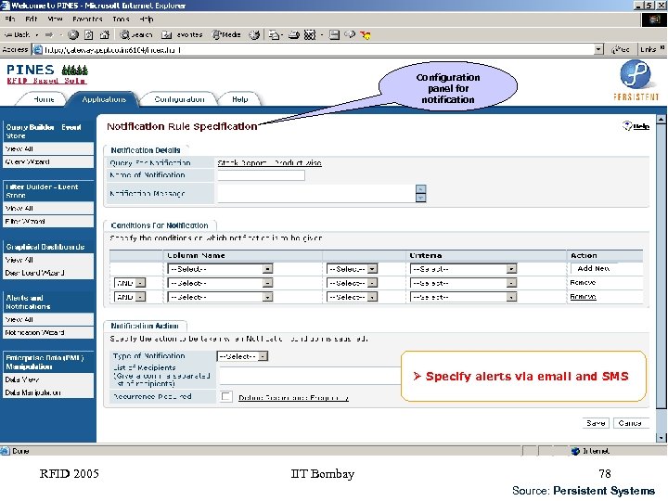This screenshot has height=501, width=668.
Task: Stop page loading in IE toolbar
Action: 73,34
